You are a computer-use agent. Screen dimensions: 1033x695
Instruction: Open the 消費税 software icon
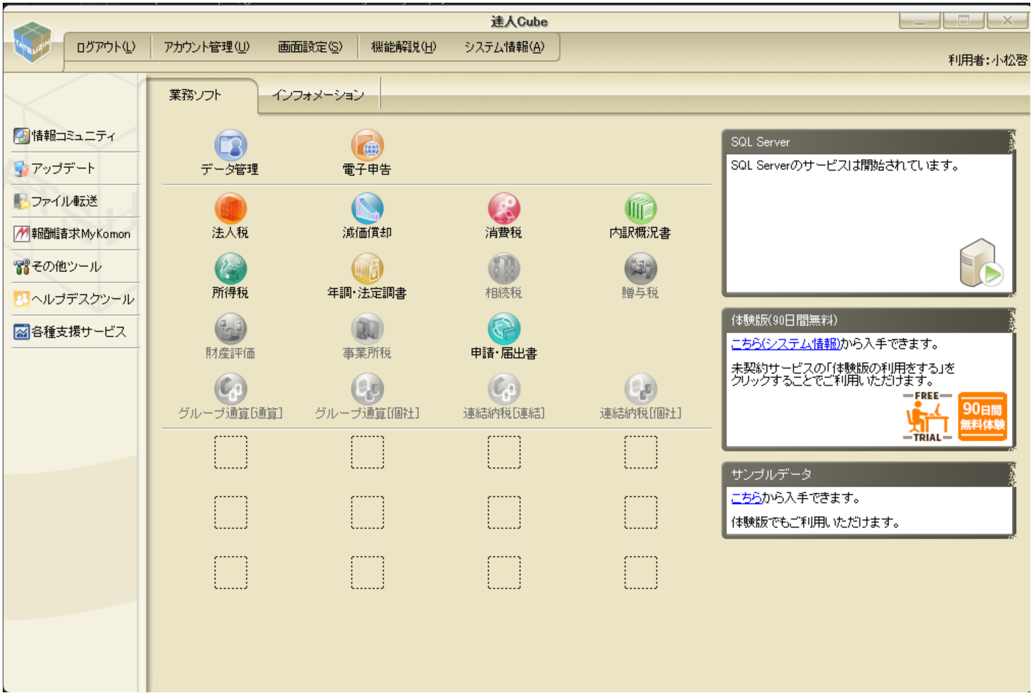pos(503,209)
